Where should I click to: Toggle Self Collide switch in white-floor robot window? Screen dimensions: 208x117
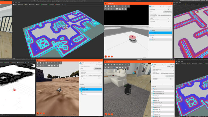pyautogui.click(x=169, y=21)
